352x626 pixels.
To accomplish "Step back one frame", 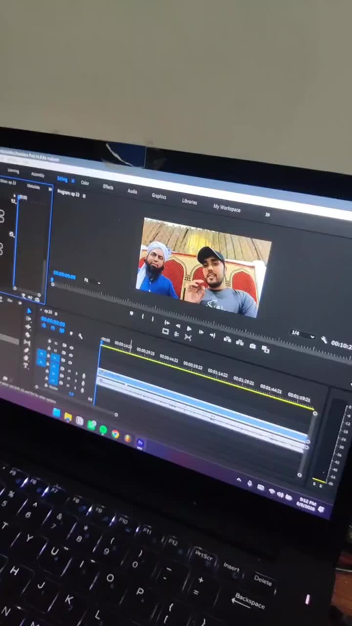I will [178, 326].
